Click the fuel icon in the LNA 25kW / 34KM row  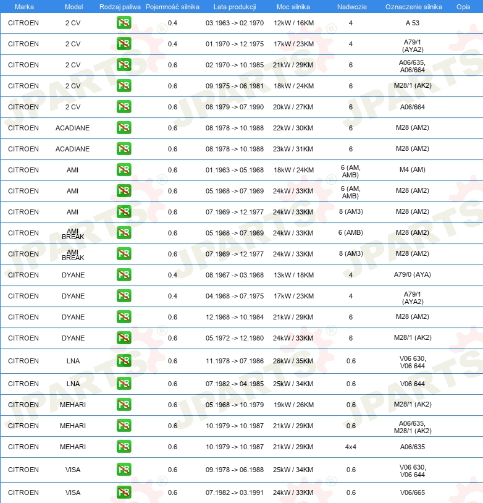click(124, 384)
